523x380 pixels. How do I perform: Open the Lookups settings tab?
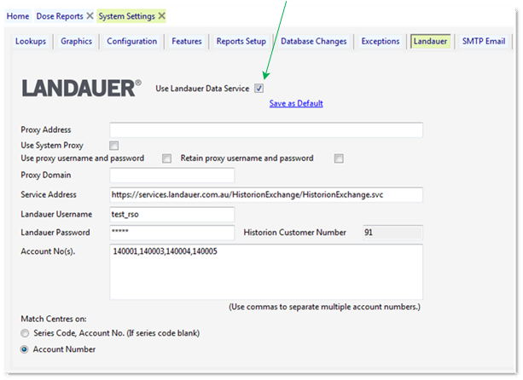coord(31,41)
